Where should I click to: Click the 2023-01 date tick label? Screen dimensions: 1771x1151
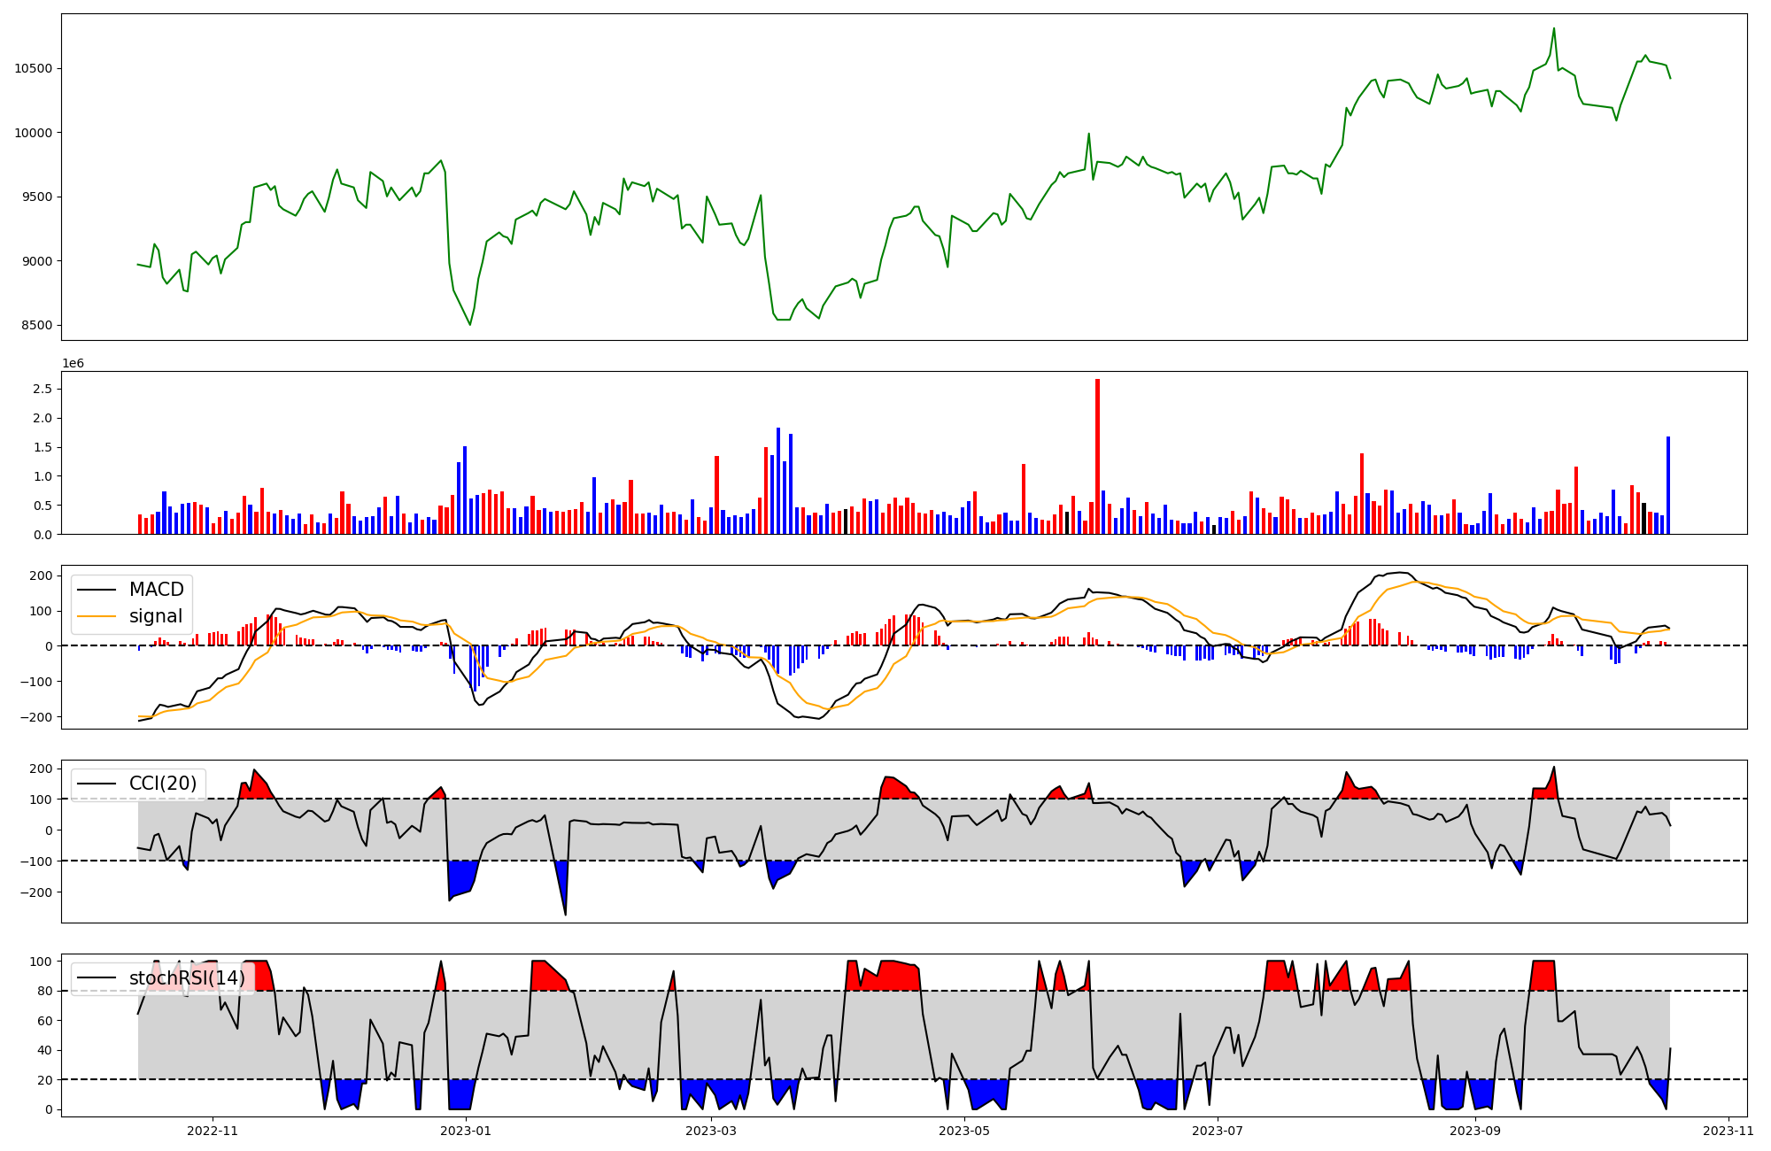point(465,1131)
